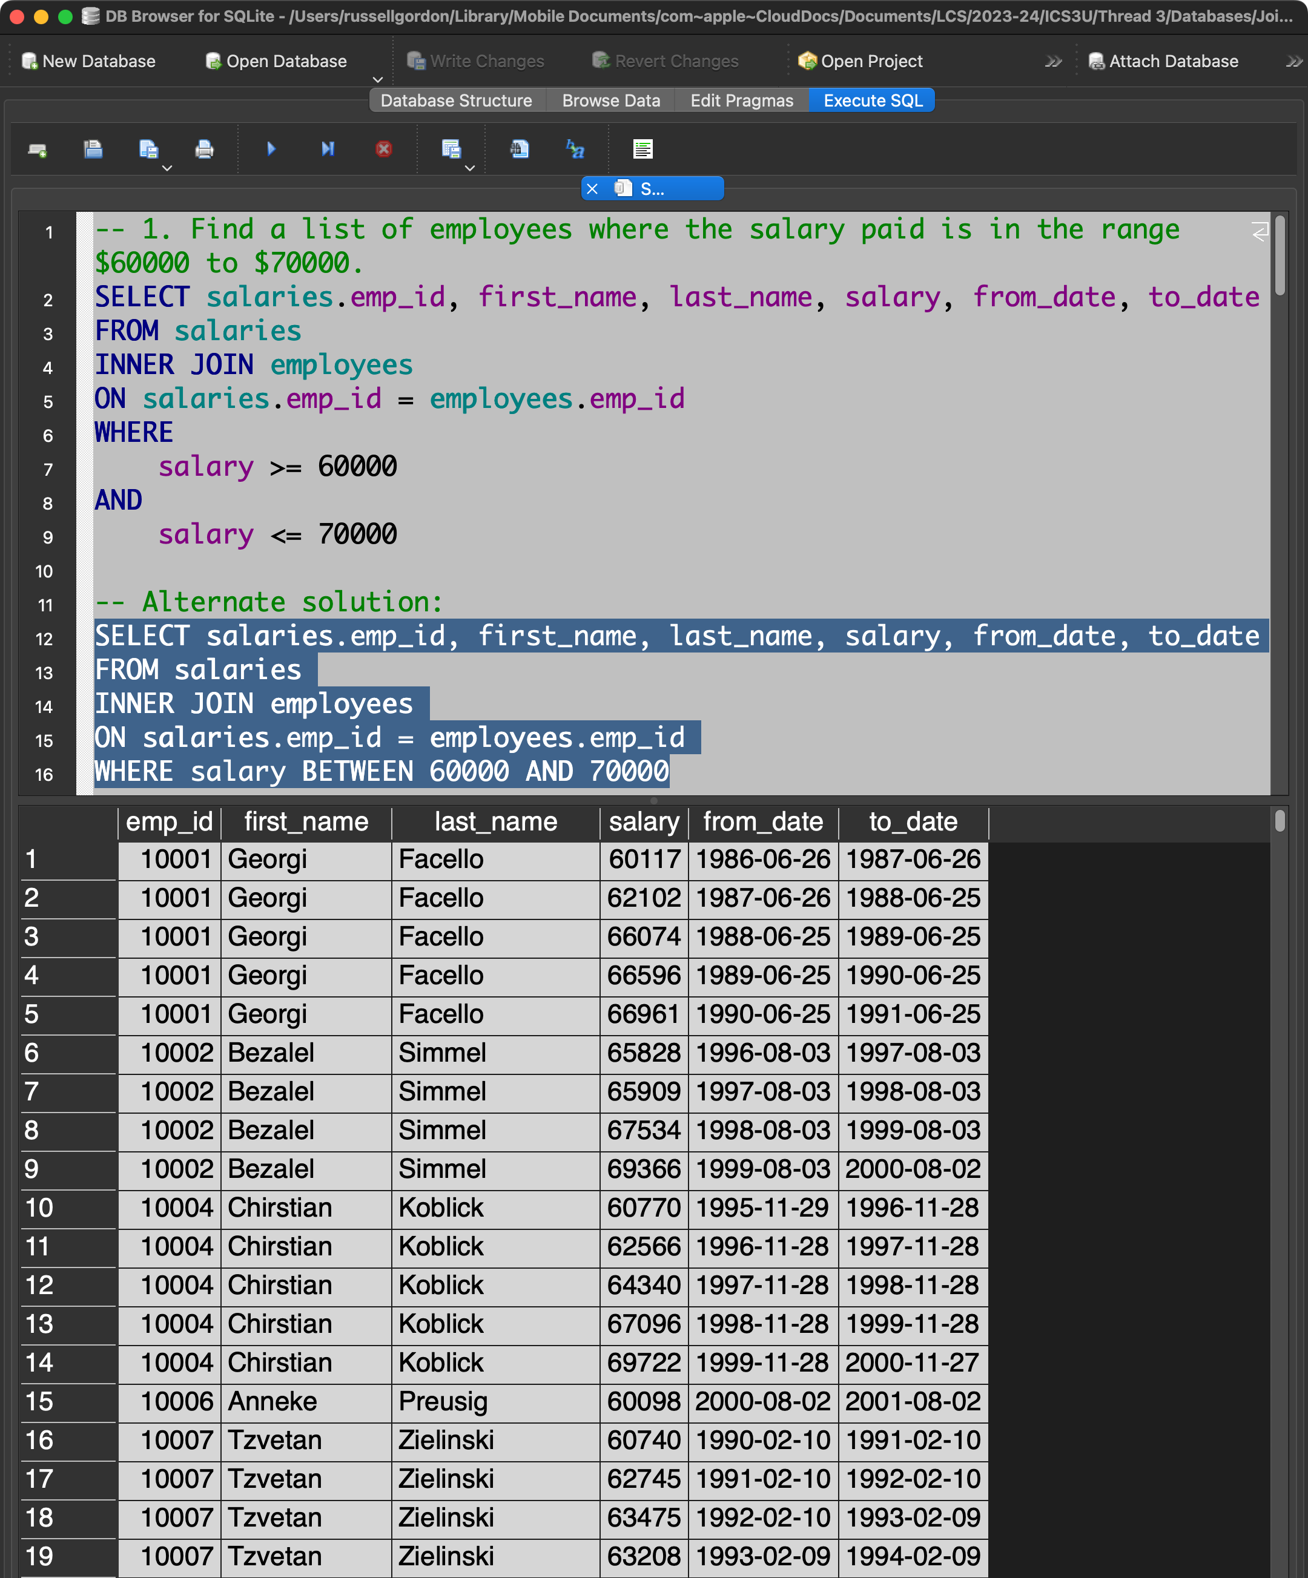Open Find and Replace icon
Viewport: 1308px width, 1578px height.
(575, 150)
